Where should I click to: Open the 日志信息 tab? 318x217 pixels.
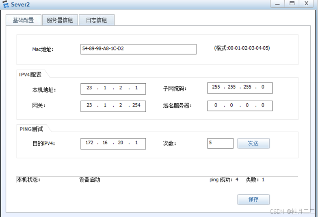(97, 20)
